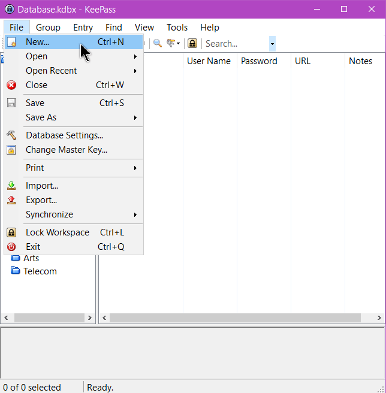Viewport: 386px width, 393px height.
Task: Click the KeePass title bar lock icon
Action: 10,9
